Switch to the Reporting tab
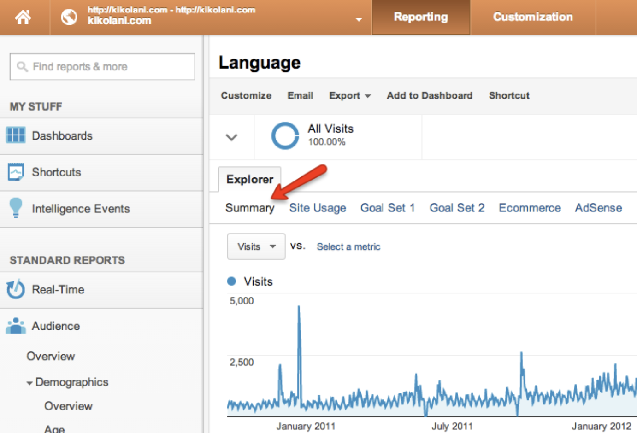This screenshot has width=637, height=433. 421,17
